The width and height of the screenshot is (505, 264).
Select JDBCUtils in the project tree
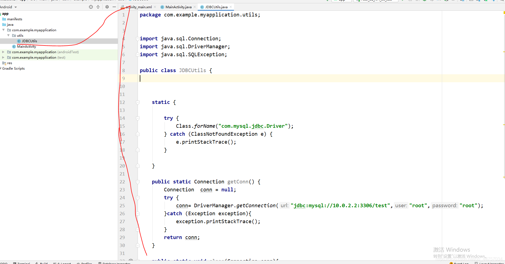point(29,41)
